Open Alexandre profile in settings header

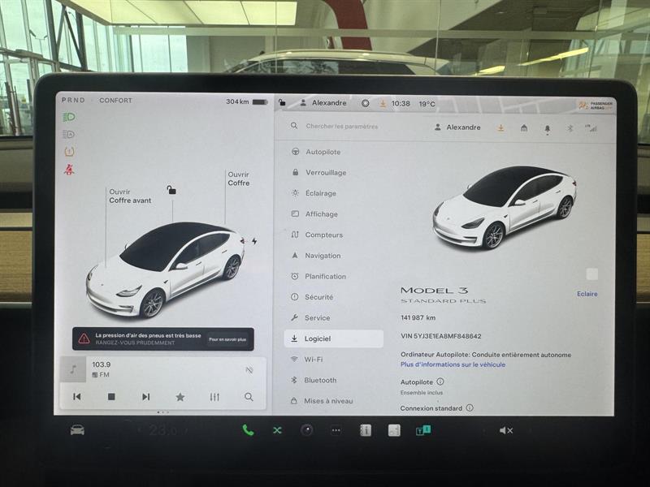tap(457, 127)
